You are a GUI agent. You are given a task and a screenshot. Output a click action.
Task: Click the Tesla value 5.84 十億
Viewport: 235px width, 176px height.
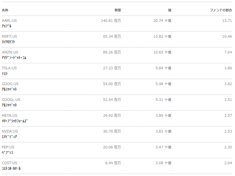click(x=163, y=68)
